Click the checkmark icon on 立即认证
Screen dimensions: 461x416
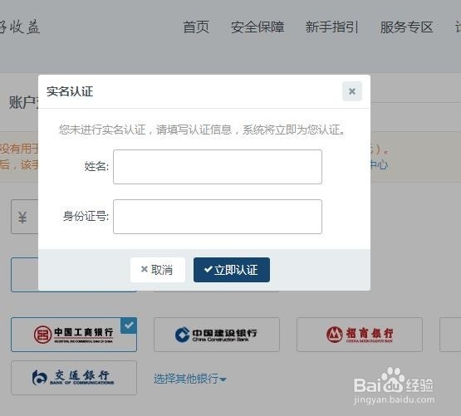tap(208, 269)
